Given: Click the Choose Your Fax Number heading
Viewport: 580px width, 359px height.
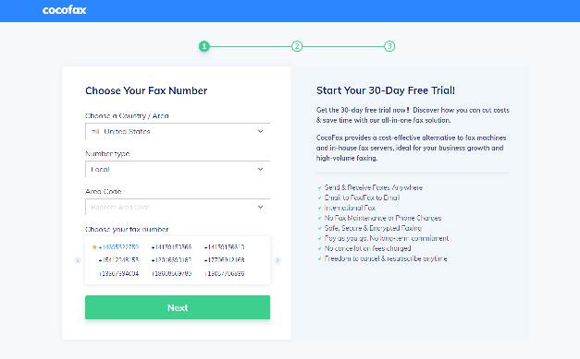Looking at the screenshot, I should [x=146, y=90].
